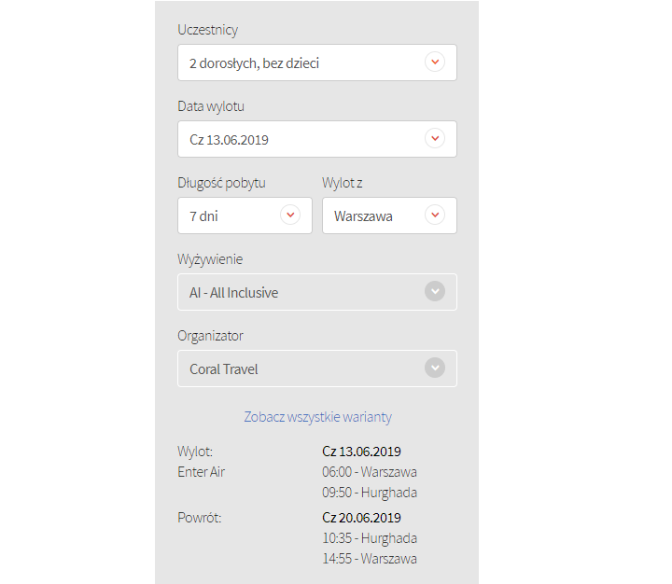
Task: Click the '06:00 - Warszawa' departure time
Action: (x=370, y=472)
